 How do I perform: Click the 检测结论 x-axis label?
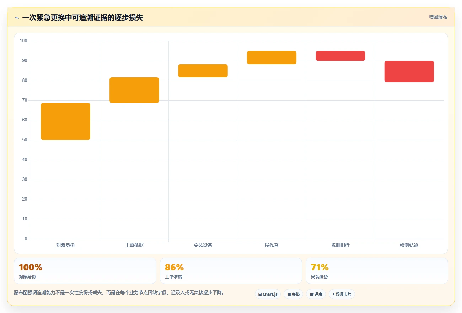(409, 245)
